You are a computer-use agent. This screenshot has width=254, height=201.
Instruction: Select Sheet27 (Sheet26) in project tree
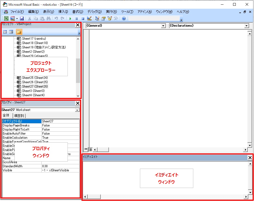click(35, 86)
